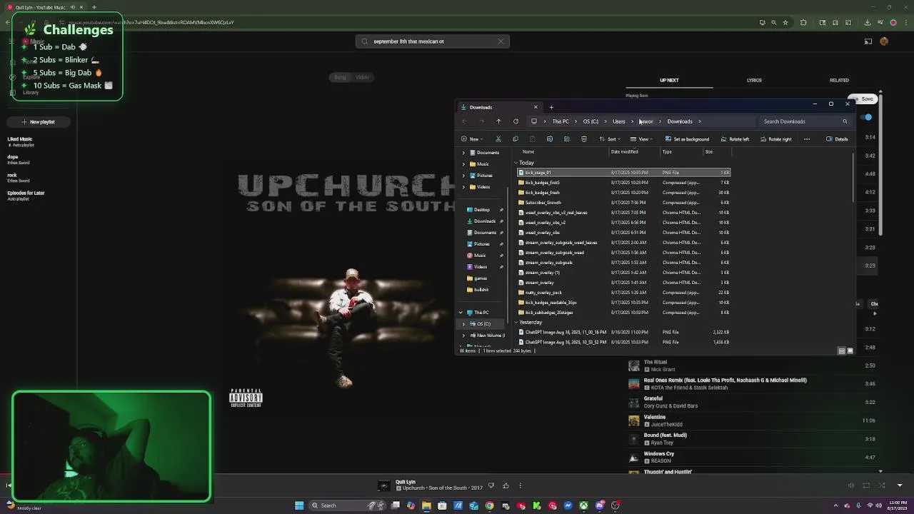The width and height of the screenshot is (914, 514).
Task: Open the YouTube Music account avatar
Action: tap(884, 41)
